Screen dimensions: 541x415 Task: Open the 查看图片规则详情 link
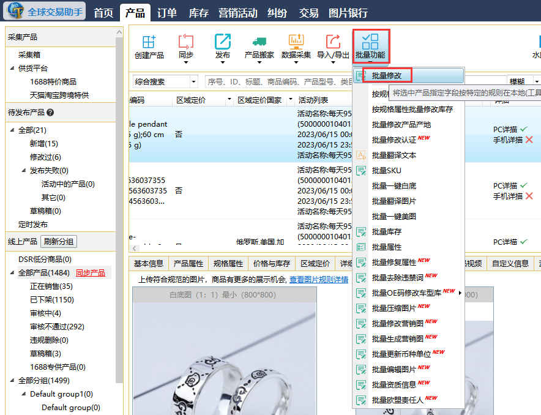click(x=319, y=280)
